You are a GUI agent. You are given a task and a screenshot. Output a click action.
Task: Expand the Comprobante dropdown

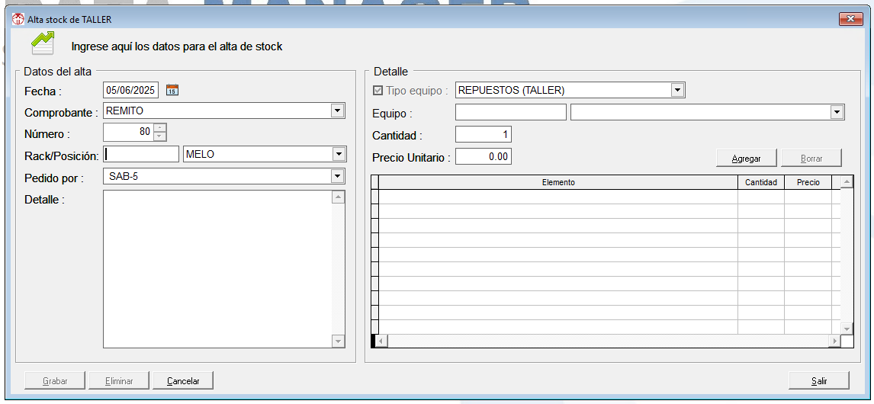point(338,111)
